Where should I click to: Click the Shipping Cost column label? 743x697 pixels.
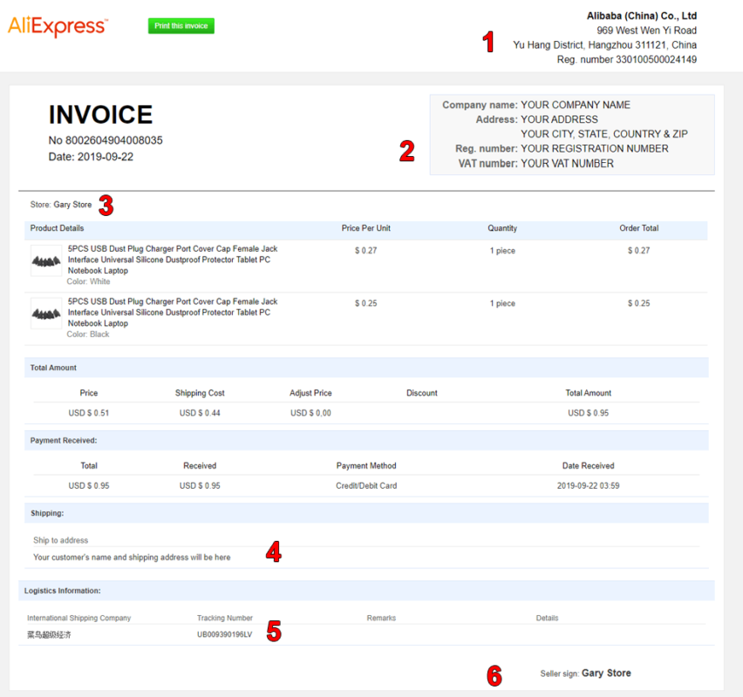point(200,393)
